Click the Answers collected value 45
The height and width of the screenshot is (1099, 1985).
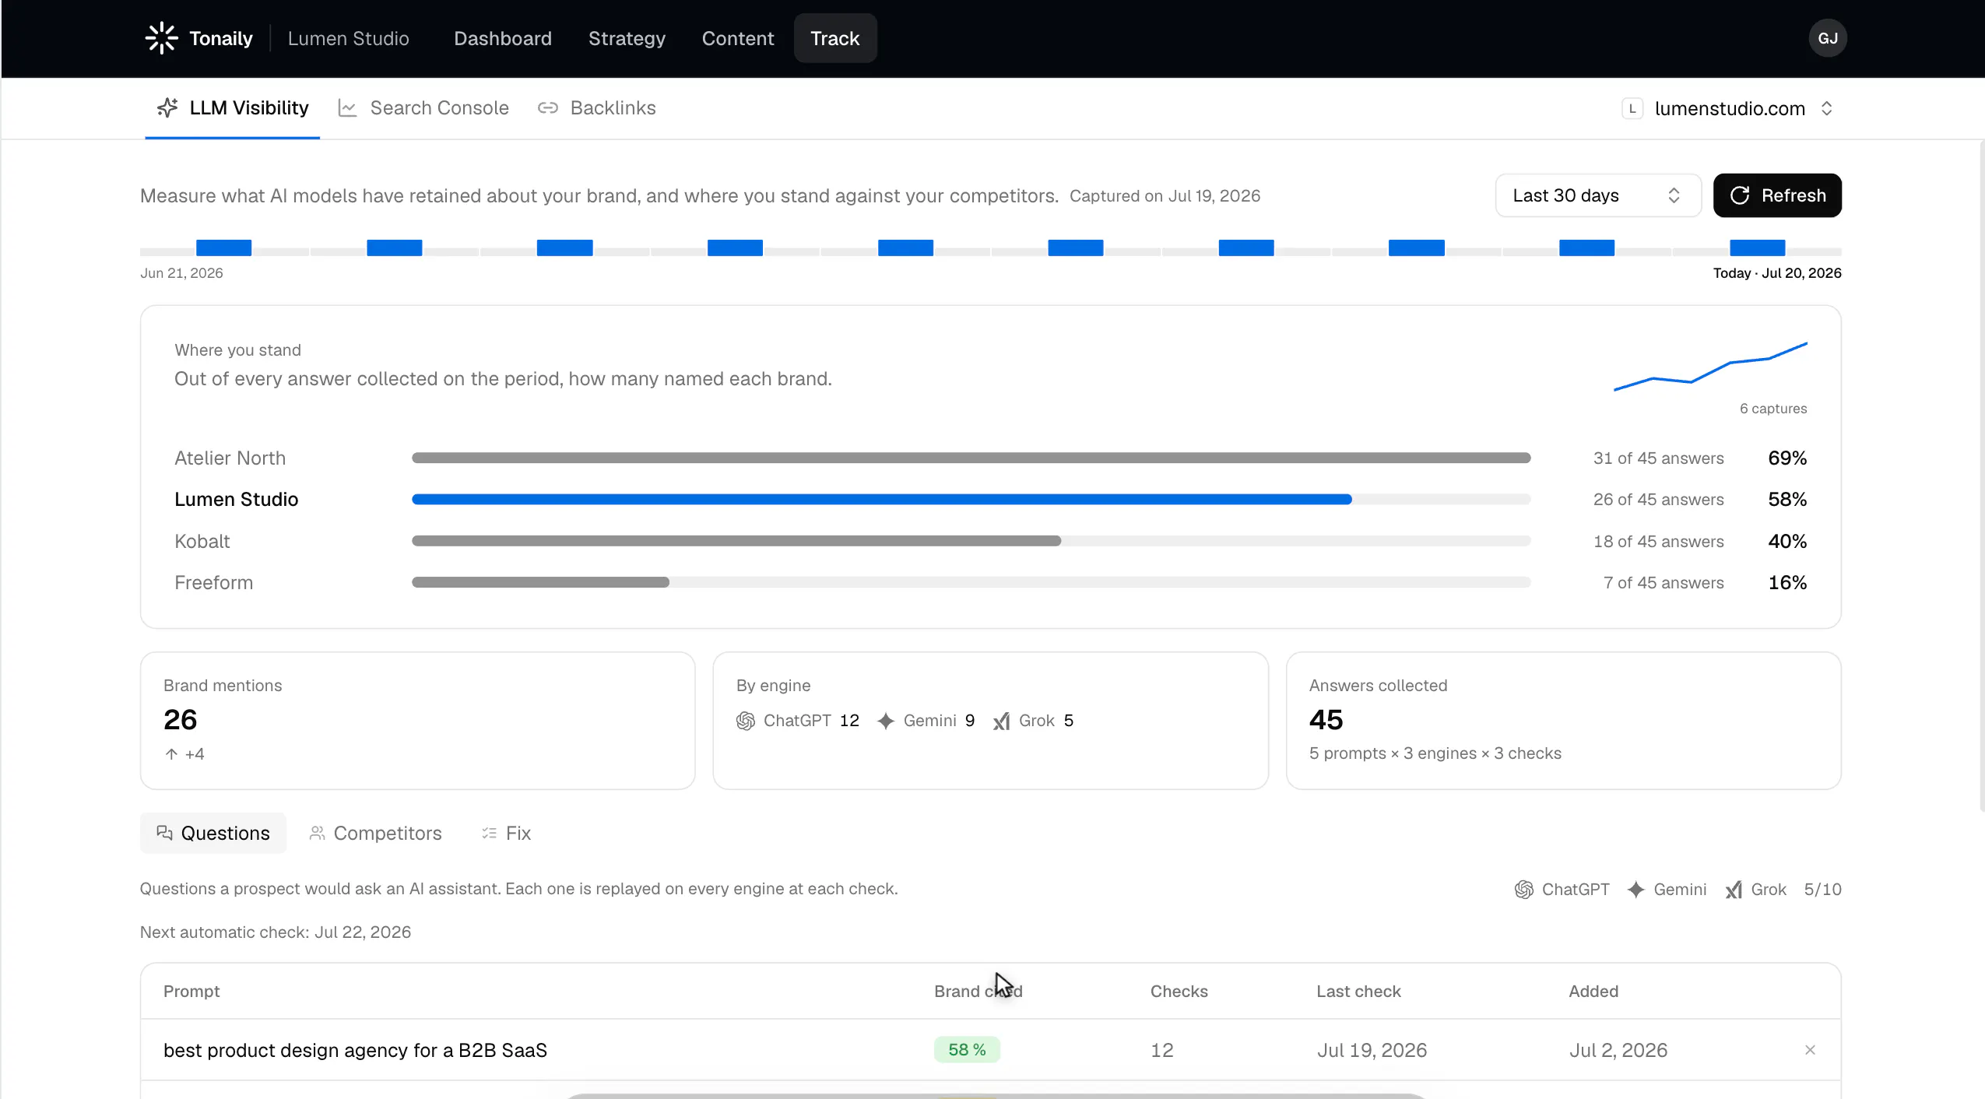(1326, 719)
